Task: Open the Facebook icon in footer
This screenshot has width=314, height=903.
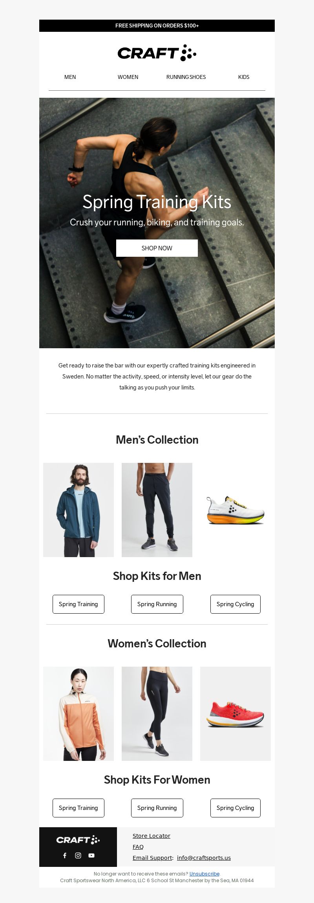Action: [65, 855]
